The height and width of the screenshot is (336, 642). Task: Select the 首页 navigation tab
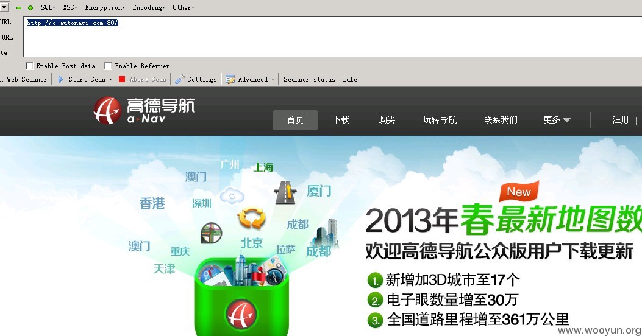click(295, 120)
